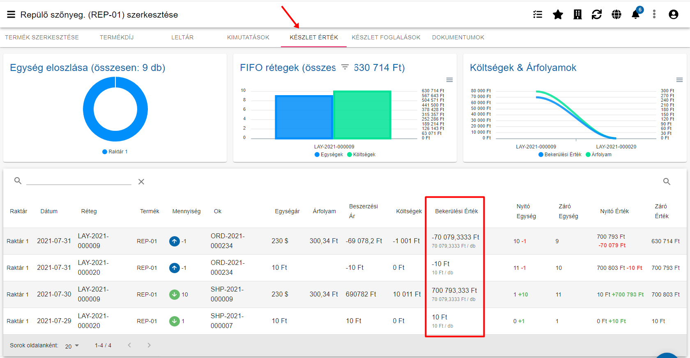Open the KÉSZLET FOGLALÁSOK tab
The image size is (690, 358).
pos(386,37)
